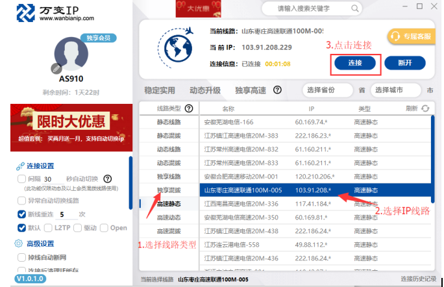Image resolution: width=444 pixels, height=287 pixels.
Task: Click the globe airplane connection icon
Action: [x=175, y=47]
